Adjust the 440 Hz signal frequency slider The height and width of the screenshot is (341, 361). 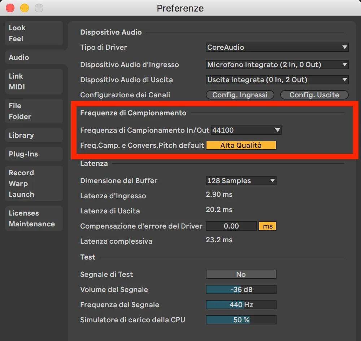tap(241, 305)
